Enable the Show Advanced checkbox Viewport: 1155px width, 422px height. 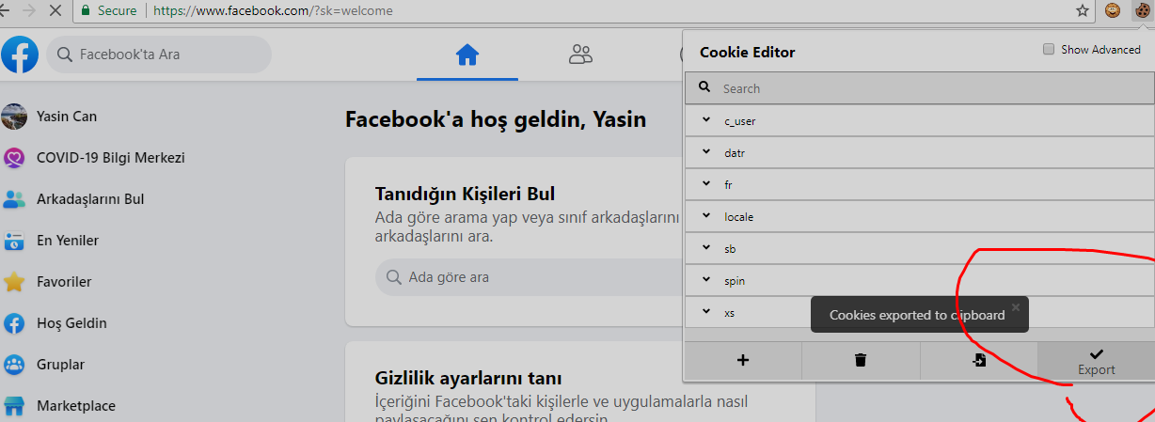[x=1049, y=50]
